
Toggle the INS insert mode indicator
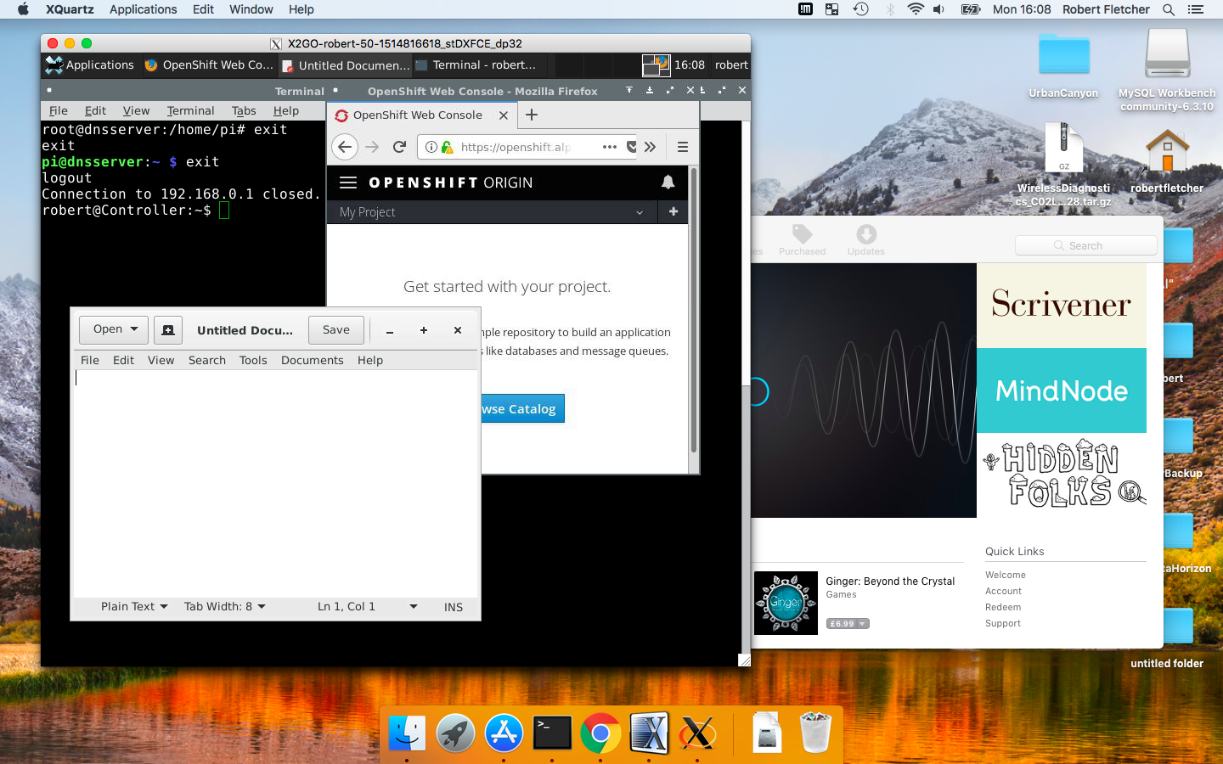pyautogui.click(x=454, y=607)
